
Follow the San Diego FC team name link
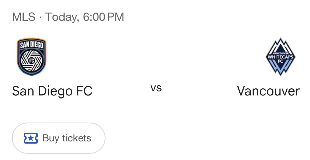coord(53,90)
